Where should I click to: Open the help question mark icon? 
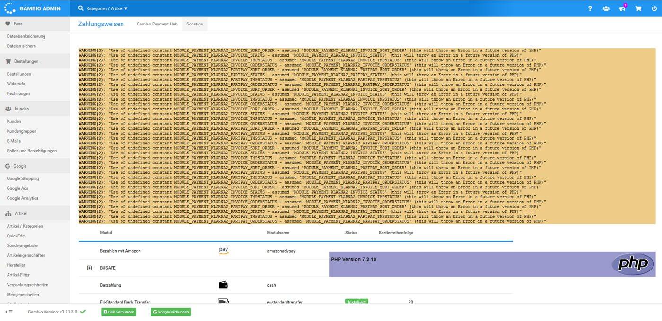pos(590,8)
